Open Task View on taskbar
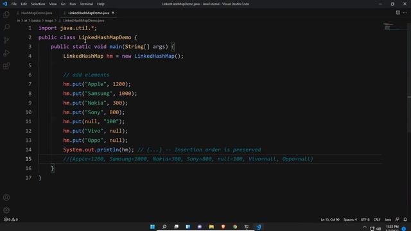Screen dimensions: 411x231 tap(176, 227)
